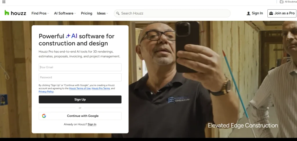Open the browser apps grid icon
Viewport: 297px width, 141px height.
click(x=4, y=2)
